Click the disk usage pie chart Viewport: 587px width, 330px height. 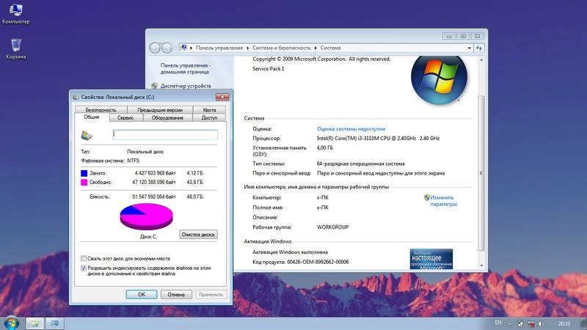click(146, 216)
